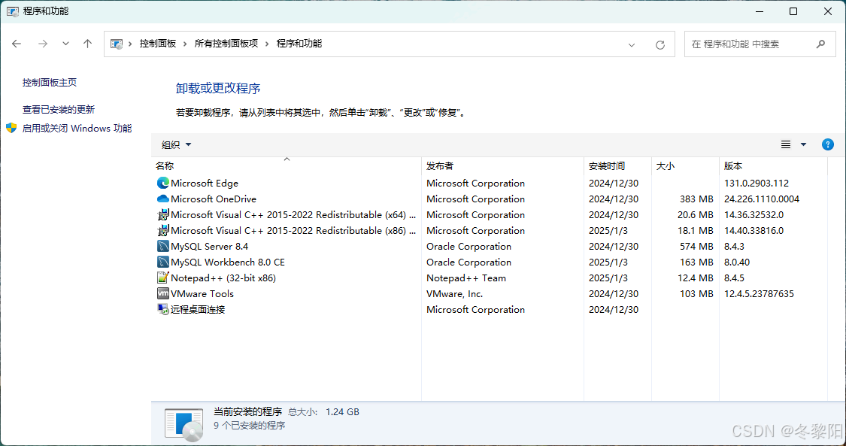The image size is (846, 446).
Task: Click the 程序和功能 breadcrumb
Action: tap(299, 44)
